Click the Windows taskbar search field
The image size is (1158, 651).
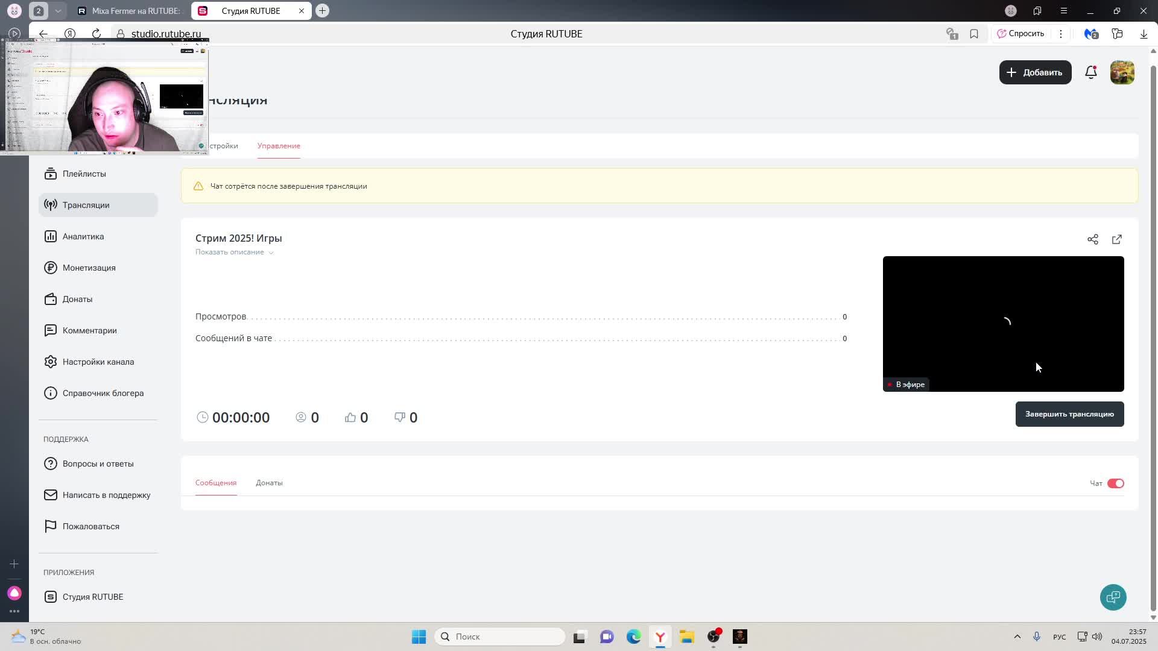pyautogui.click(x=499, y=637)
